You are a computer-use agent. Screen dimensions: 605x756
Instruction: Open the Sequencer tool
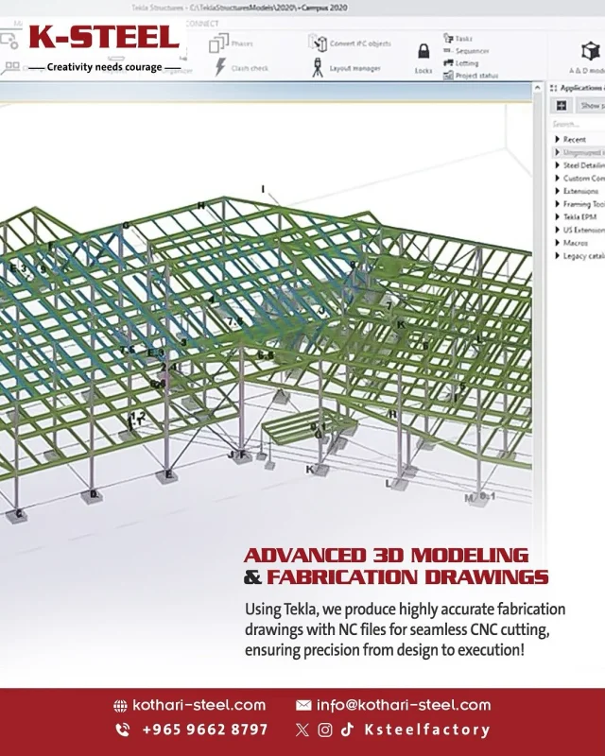[x=466, y=51]
